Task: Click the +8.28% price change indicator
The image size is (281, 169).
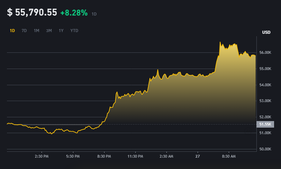Action: [74, 13]
